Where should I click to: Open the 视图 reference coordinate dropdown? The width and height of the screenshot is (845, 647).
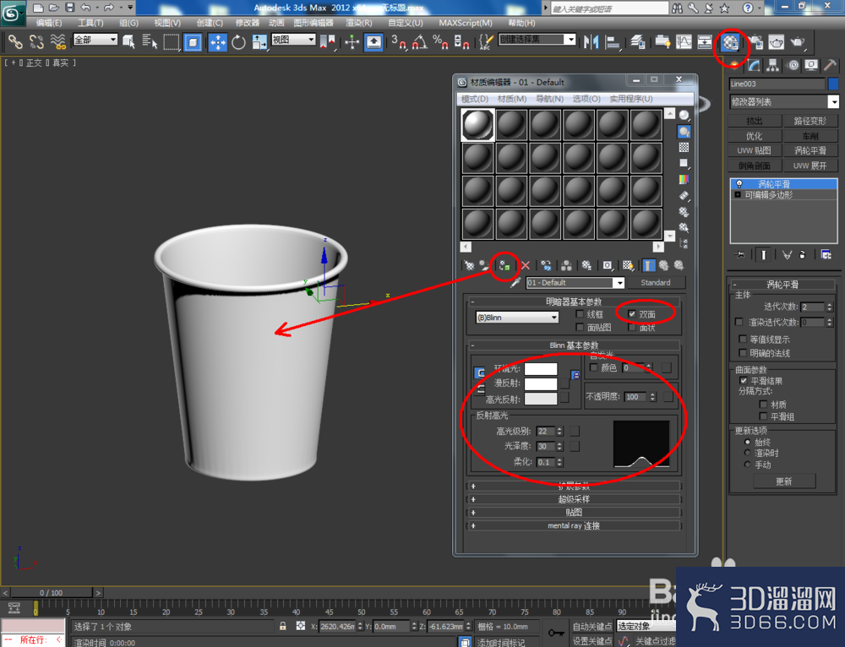tap(293, 40)
